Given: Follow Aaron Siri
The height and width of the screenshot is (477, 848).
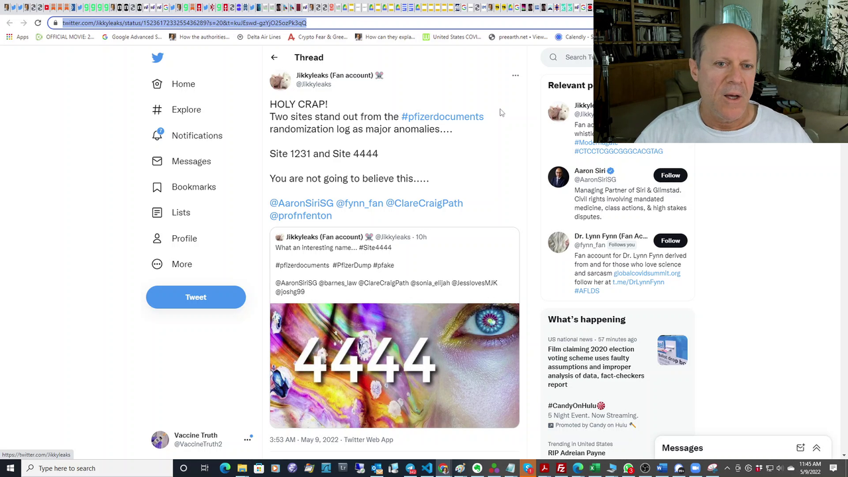Looking at the screenshot, I should pos(670,176).
